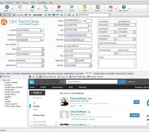Toggle the Key Contact checkbox
Screen dimensions: 149x133
pyautogui.click(x=18, y=44)
